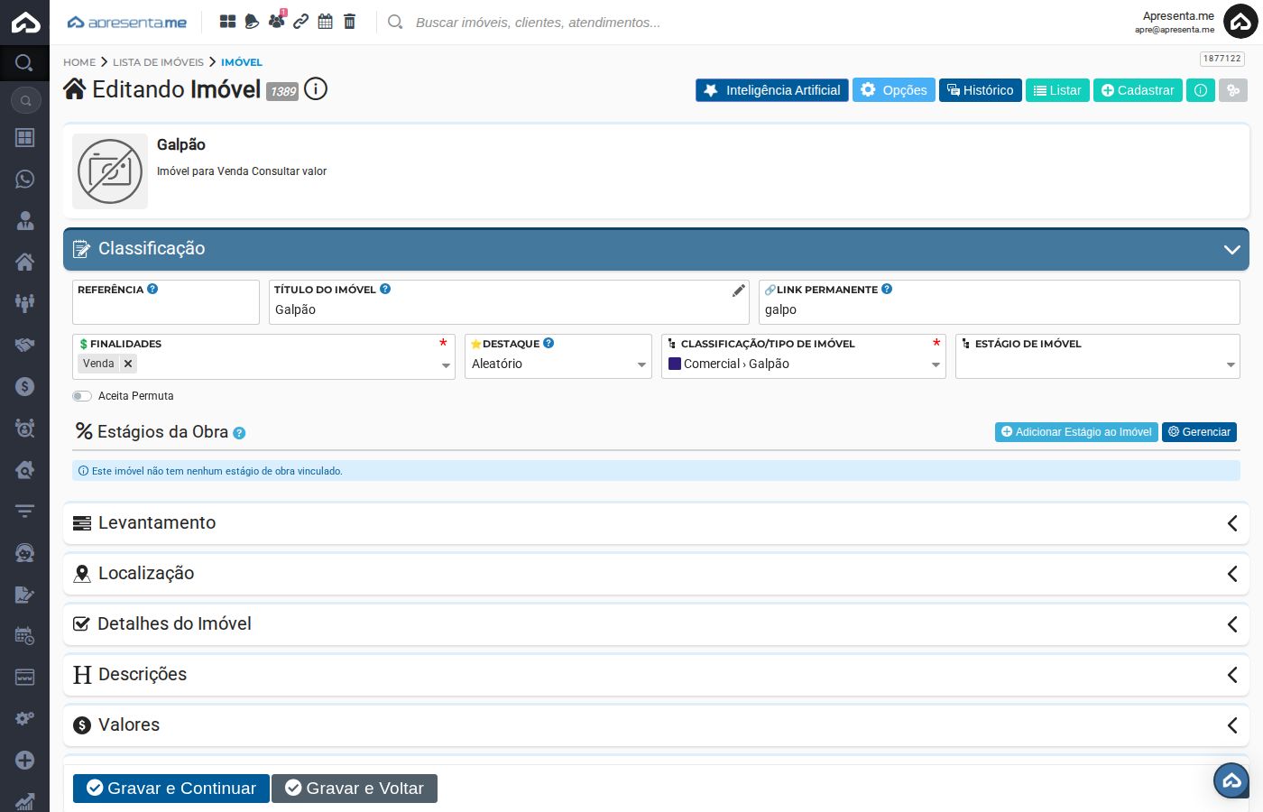Expand the Localização section
Image resolution: width=1263 pixels, height=812 pixels.
pos(656,574)
